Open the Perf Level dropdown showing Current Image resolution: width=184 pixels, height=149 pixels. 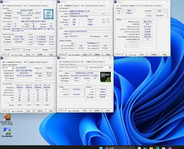(x=104, y=67)
